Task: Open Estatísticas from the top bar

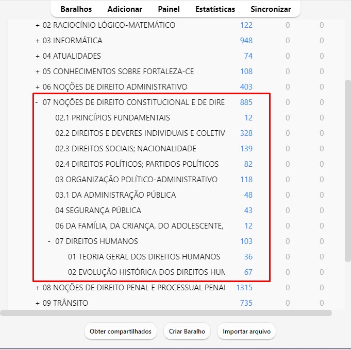Action: click(x=215, y=9)
